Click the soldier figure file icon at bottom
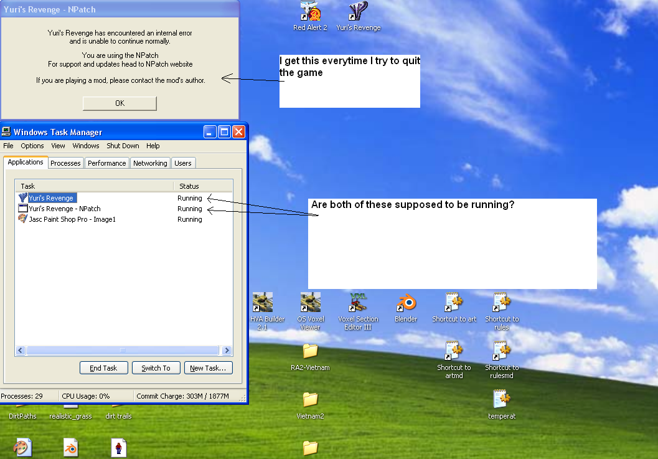The height and width of the screenshot is (459, 658). click(119, 448)
